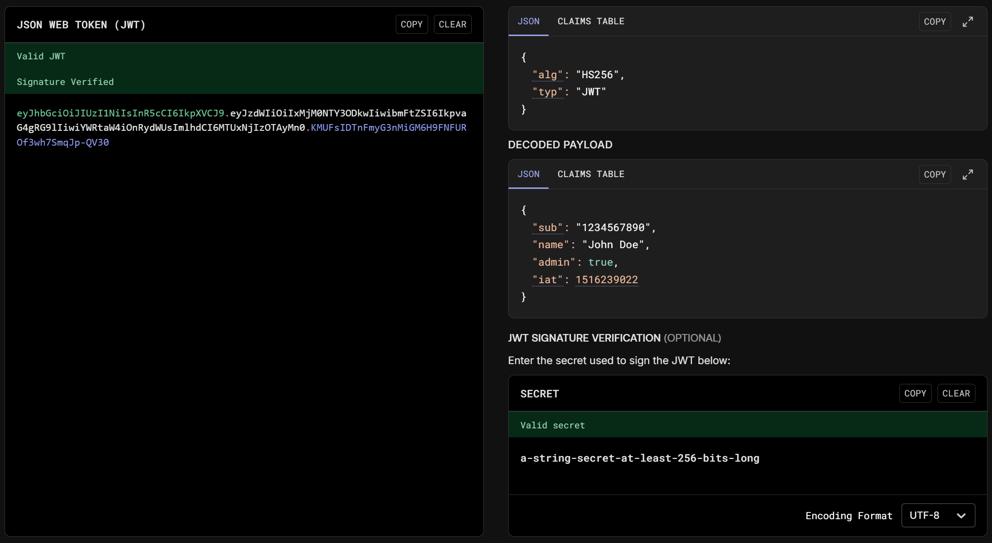
Task: Switch header view to Claims Table tab
Action: (590, 21)
